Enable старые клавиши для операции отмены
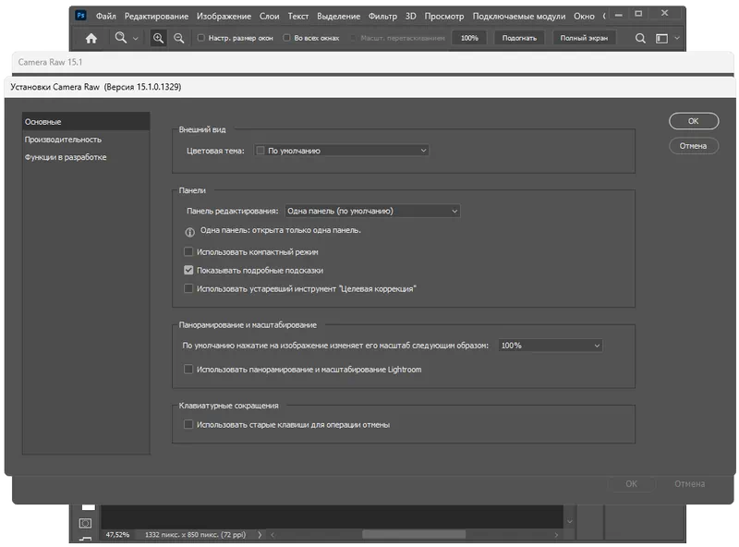The image size is (739, 547). [188, 424]
